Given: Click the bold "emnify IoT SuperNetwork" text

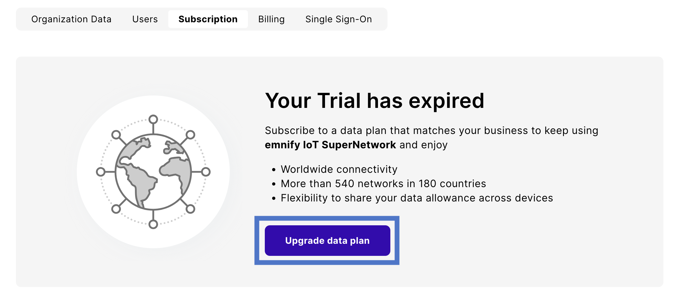Looking at the screenshot, I should [x=330, y=145].
